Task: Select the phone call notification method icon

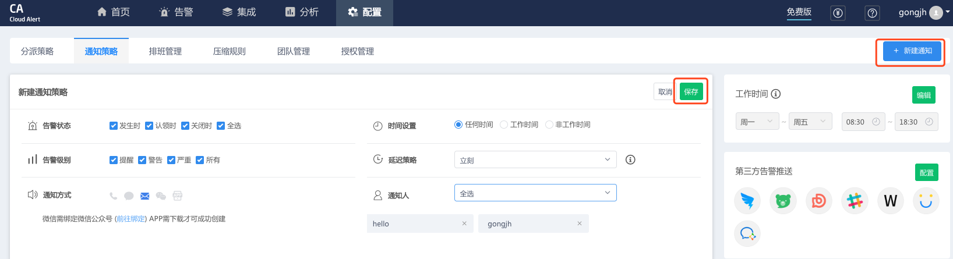Action: click(114, 196)
